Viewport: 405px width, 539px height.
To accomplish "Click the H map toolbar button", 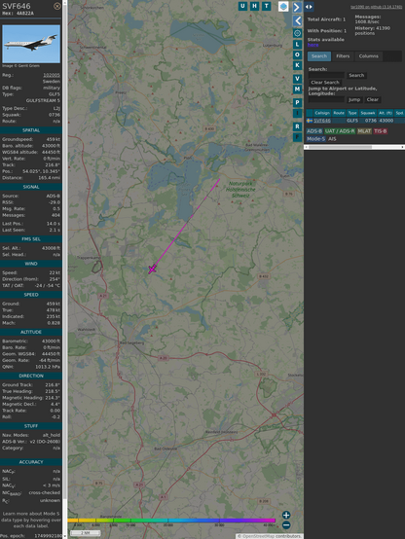I will (x=254, y=6).
